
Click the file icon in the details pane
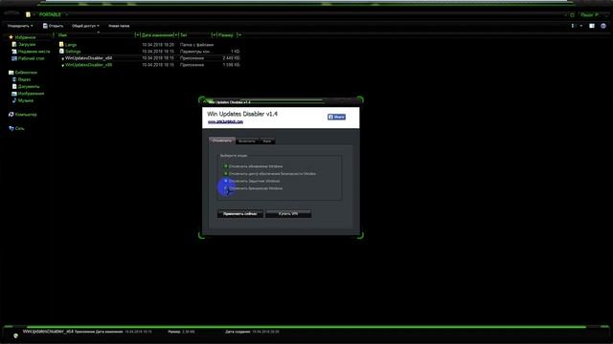(x=15, y=335)
